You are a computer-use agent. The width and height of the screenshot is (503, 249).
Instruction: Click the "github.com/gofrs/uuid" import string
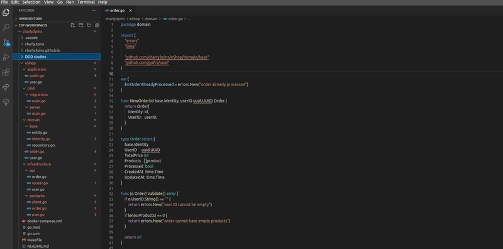tap(147, 63)
